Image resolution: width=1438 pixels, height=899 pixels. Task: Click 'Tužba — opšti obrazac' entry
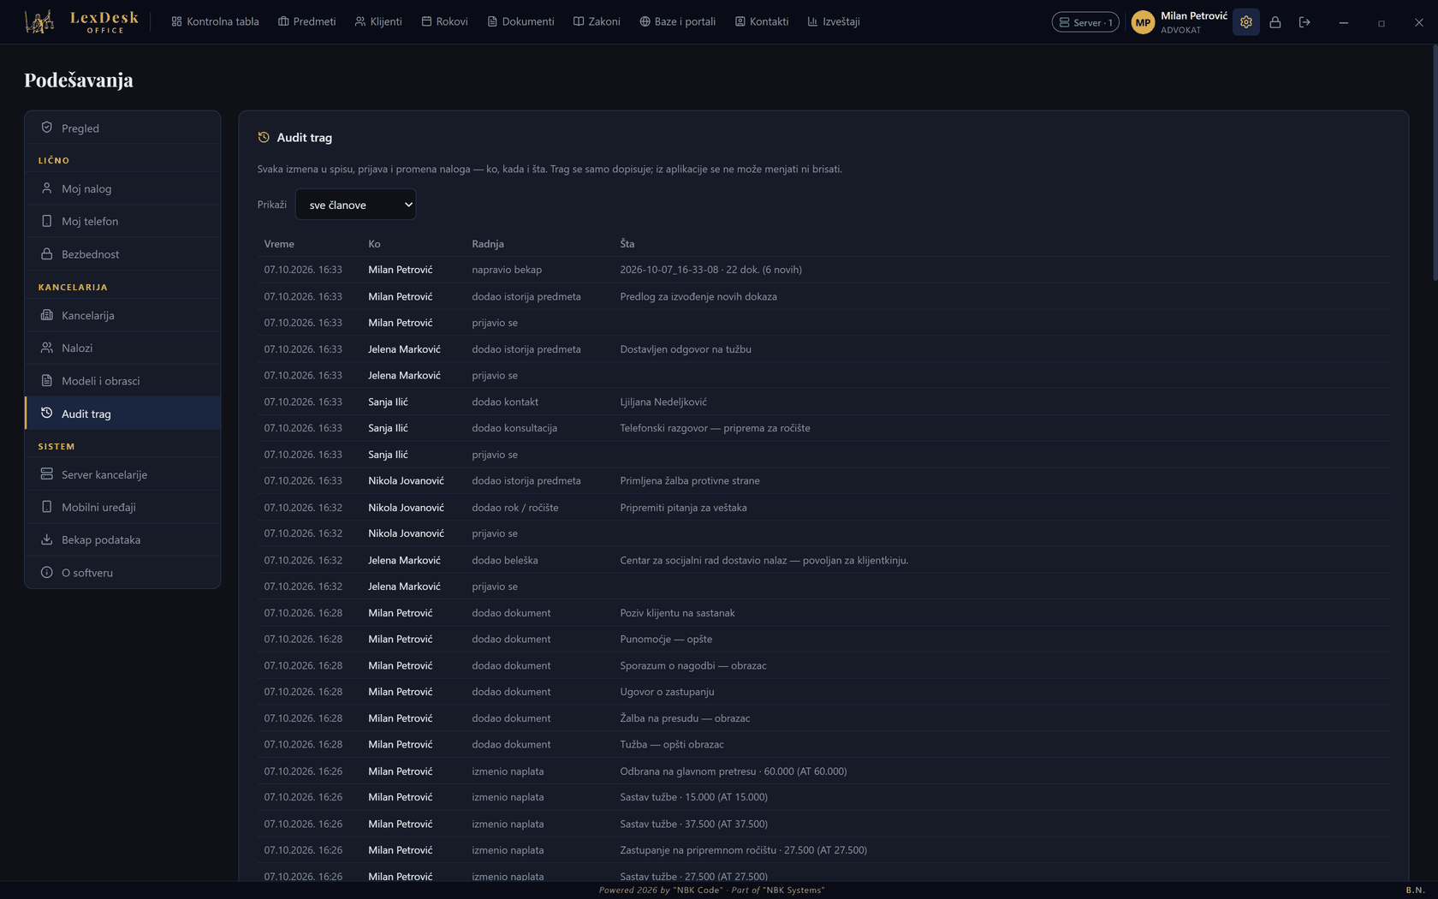click(x=672, y=745)
